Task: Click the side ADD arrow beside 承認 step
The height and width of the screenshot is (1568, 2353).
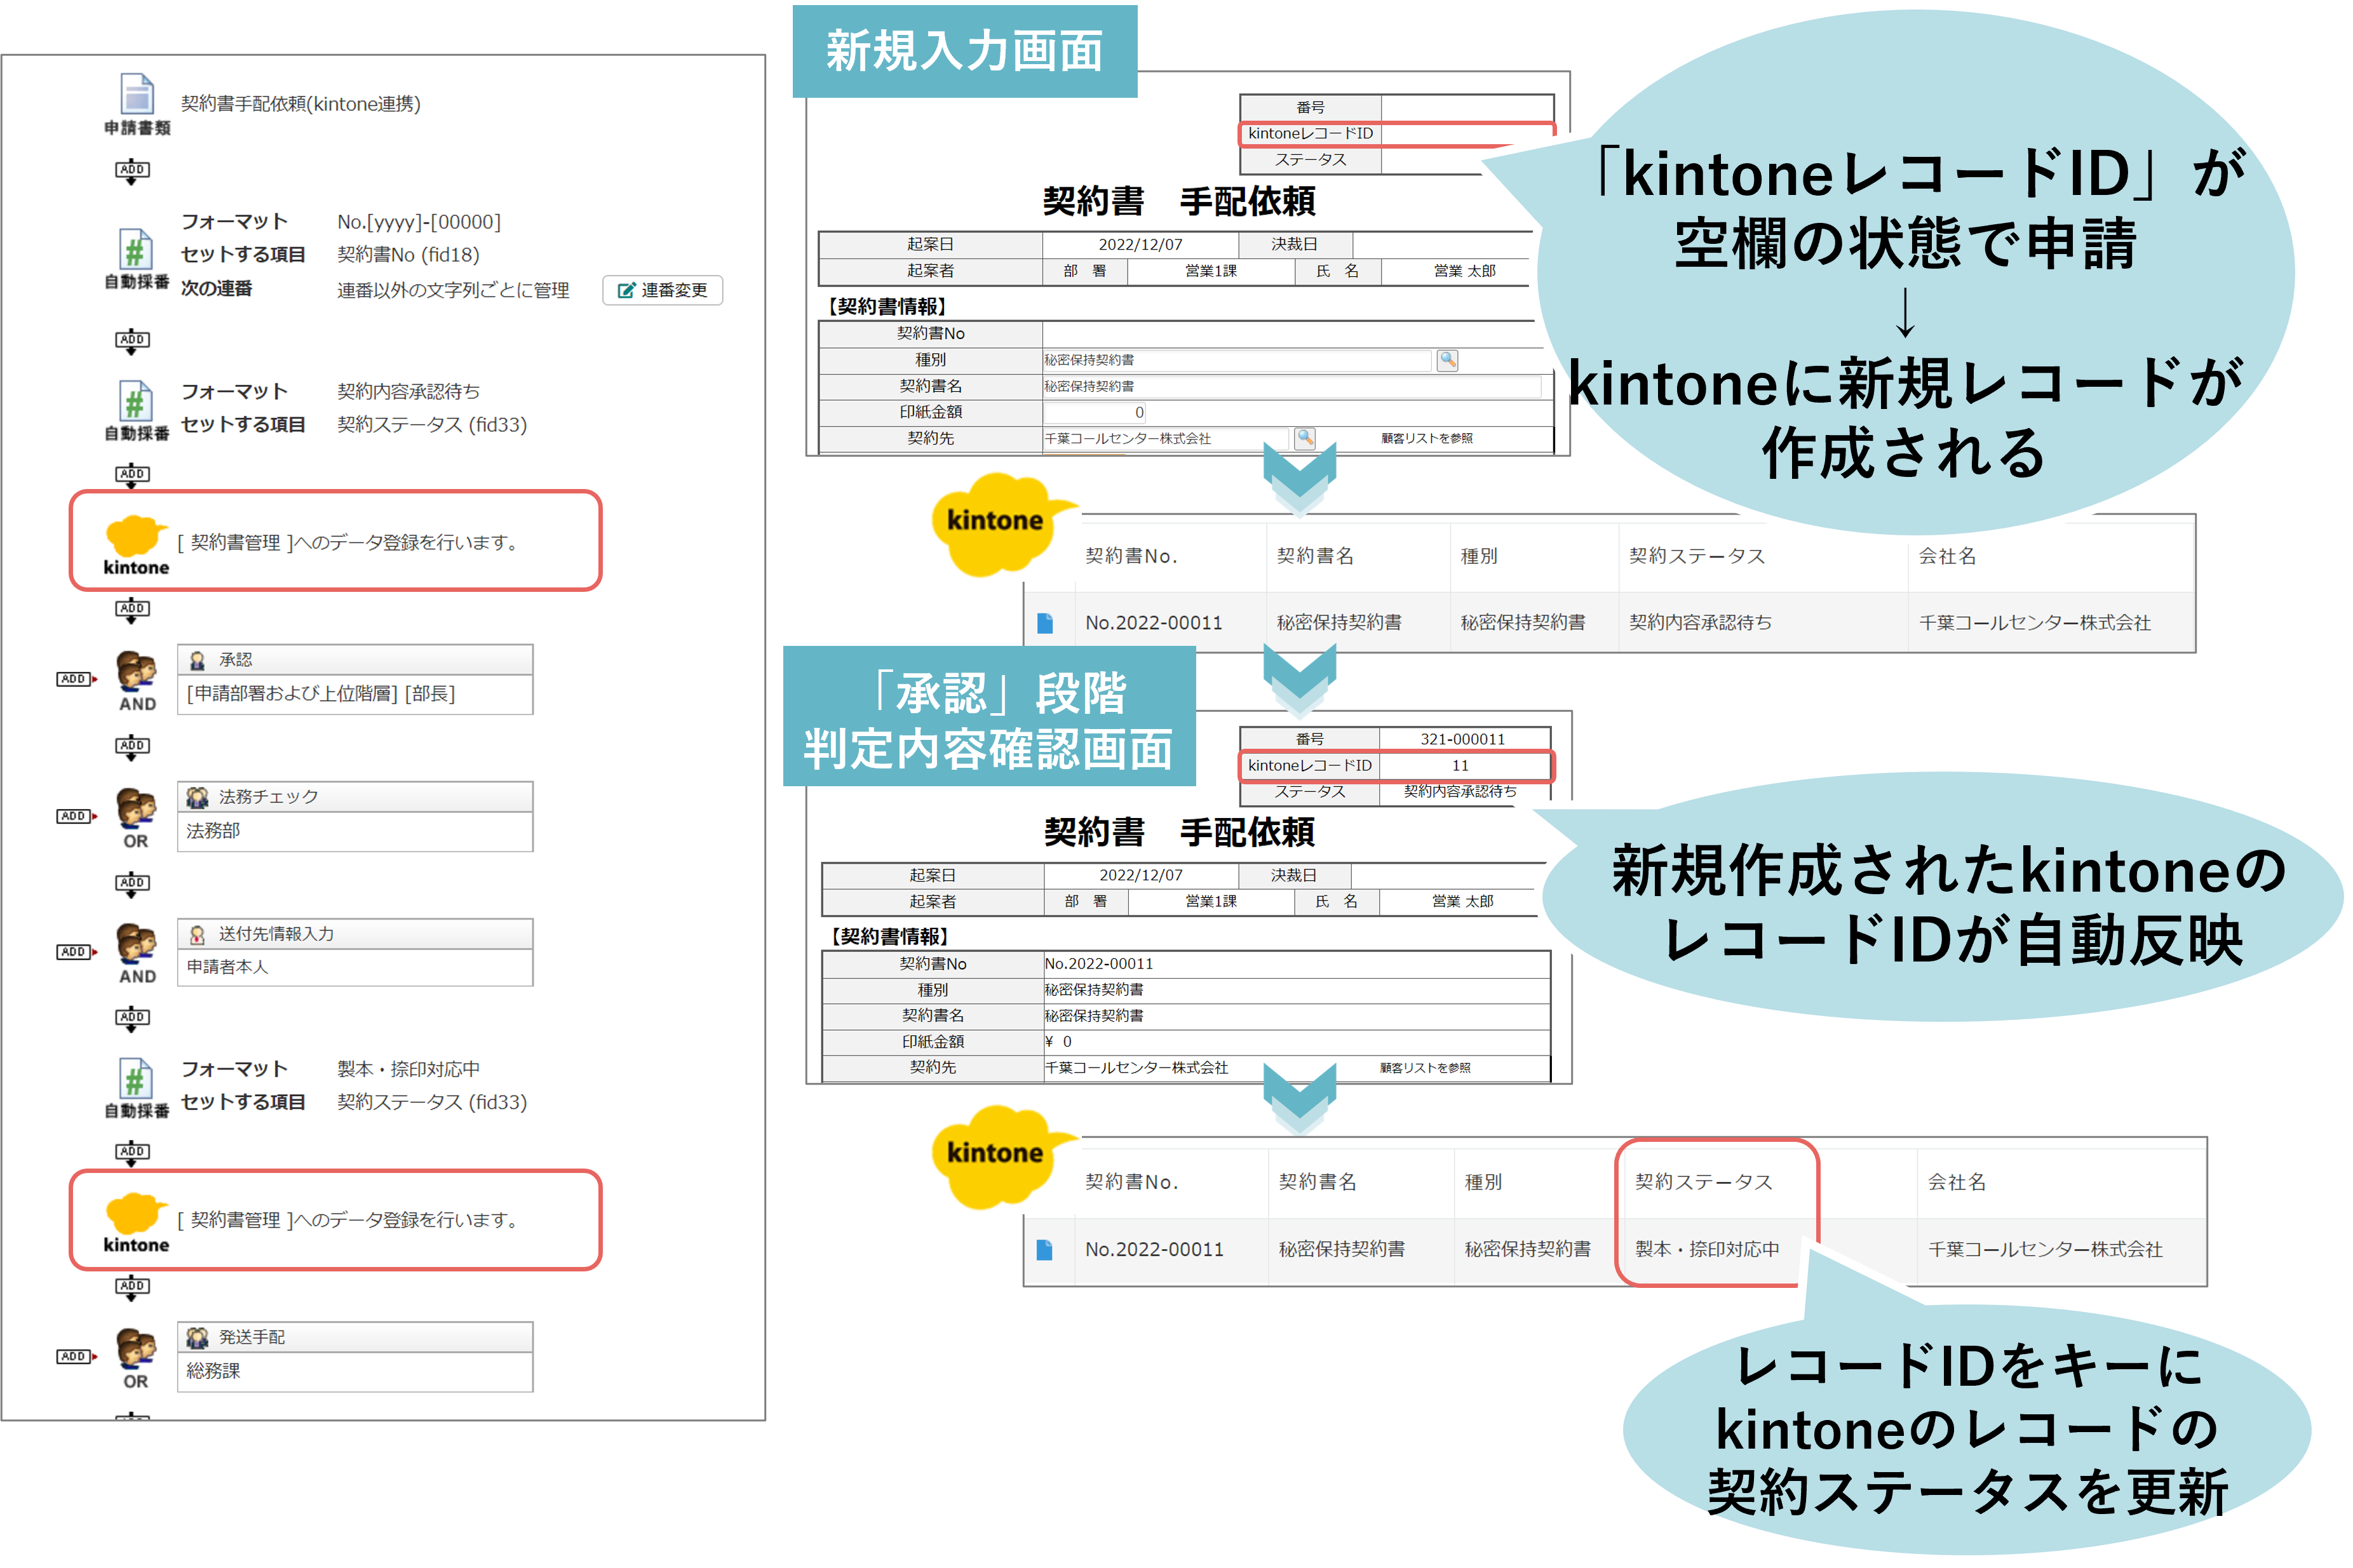Action: pos(76,679)
